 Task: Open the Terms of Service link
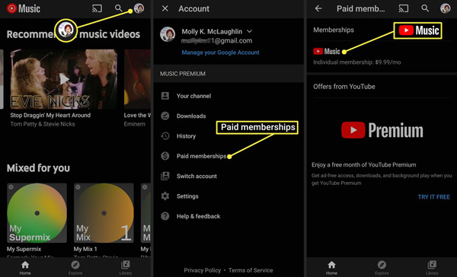(x=251, y=270)
